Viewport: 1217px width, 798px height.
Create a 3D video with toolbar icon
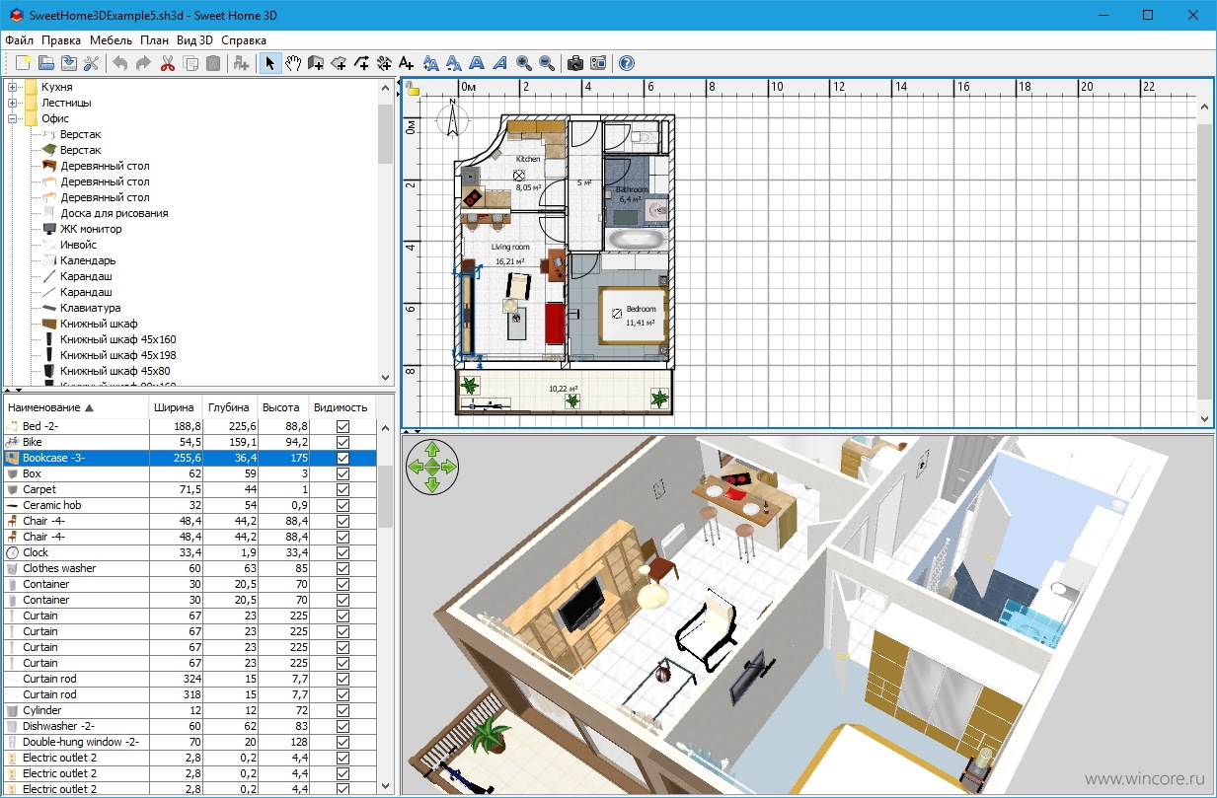tap(597, 63)
